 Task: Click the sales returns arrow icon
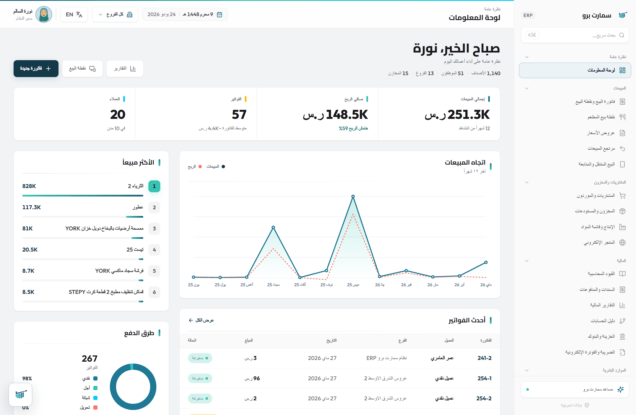[x=622, y=148]
